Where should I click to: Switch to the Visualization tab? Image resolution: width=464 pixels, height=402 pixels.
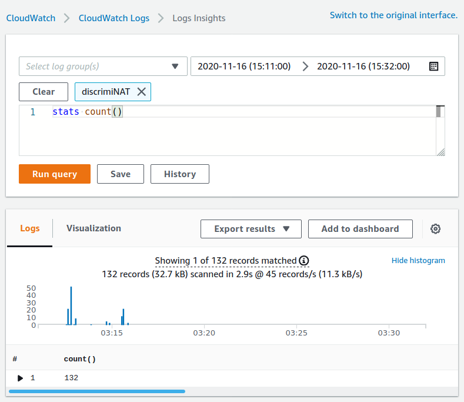coord(94,228)
